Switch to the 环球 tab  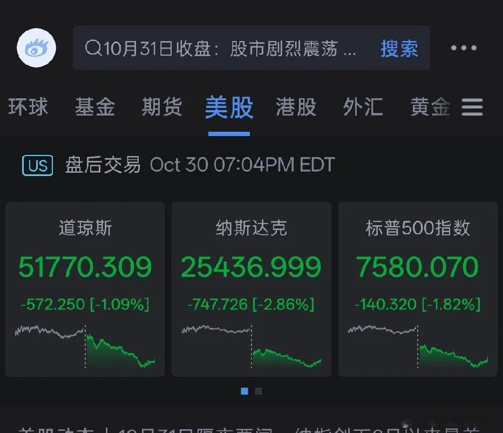pos(28,107)
